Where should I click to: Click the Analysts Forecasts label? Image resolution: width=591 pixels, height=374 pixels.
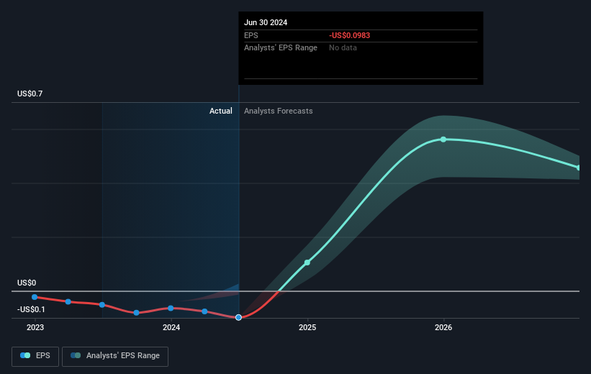point(278,111)
